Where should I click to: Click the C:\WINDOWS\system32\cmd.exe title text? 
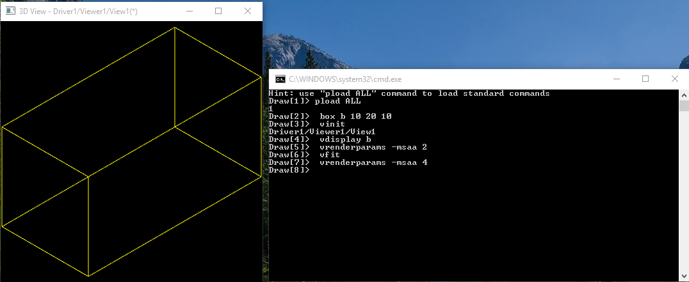point(345,79)
